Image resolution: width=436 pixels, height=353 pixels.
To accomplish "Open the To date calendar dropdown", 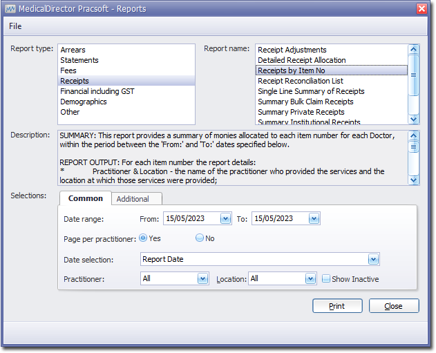I will [x=314, y=218].
